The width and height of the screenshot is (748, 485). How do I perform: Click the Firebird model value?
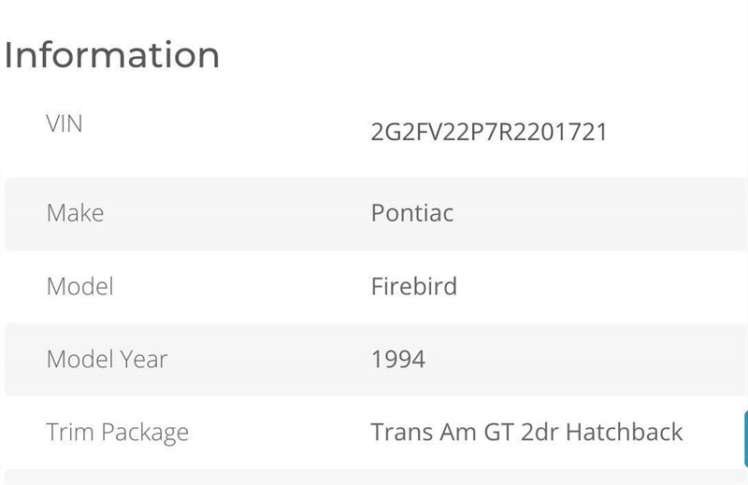pos(414,286)
